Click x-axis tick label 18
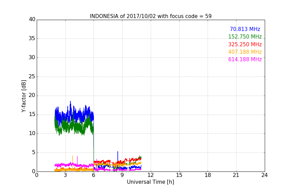The width and height of the screenshot is (294, 196). click(x=208, y=175)
